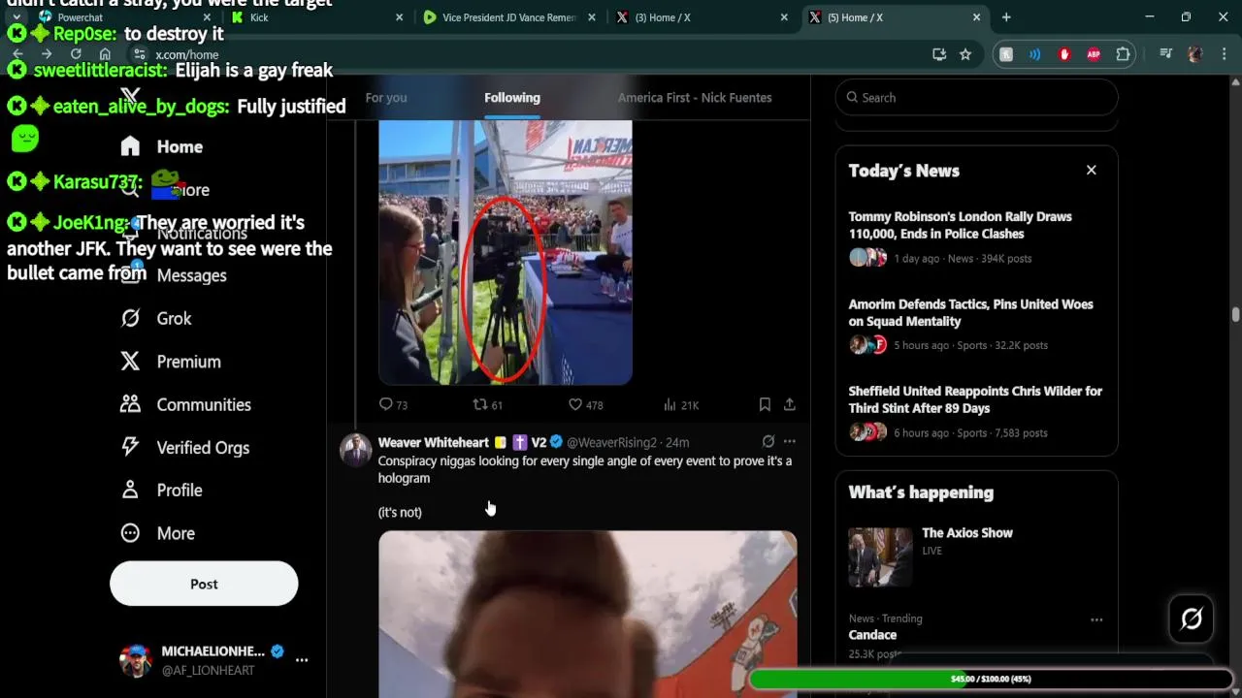Expand the More menu in sidebar

(x=157, y=533)
